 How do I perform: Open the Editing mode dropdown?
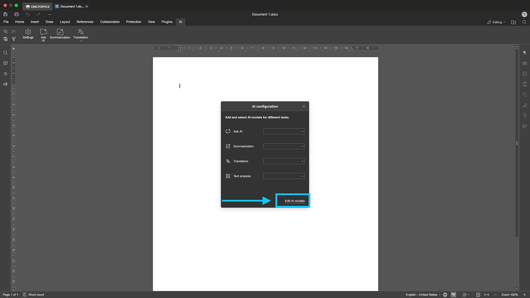pyautogui.click(x=496, y=22)
